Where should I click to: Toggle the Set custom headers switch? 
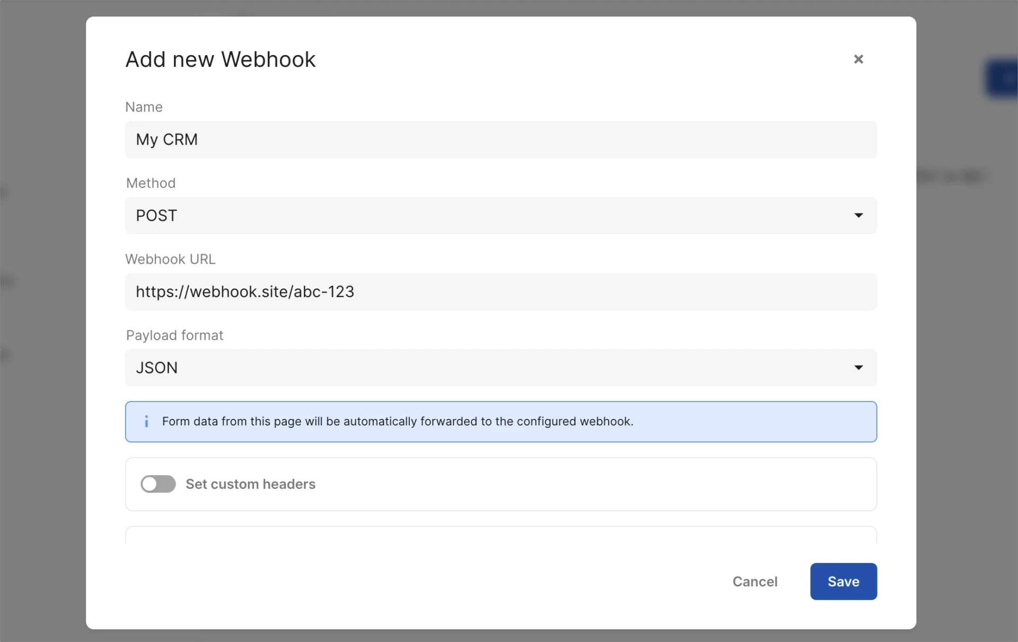point(158,484)
